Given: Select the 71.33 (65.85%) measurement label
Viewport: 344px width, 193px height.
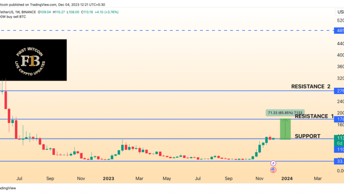Looking at the screenshot, I should (285, 113).
